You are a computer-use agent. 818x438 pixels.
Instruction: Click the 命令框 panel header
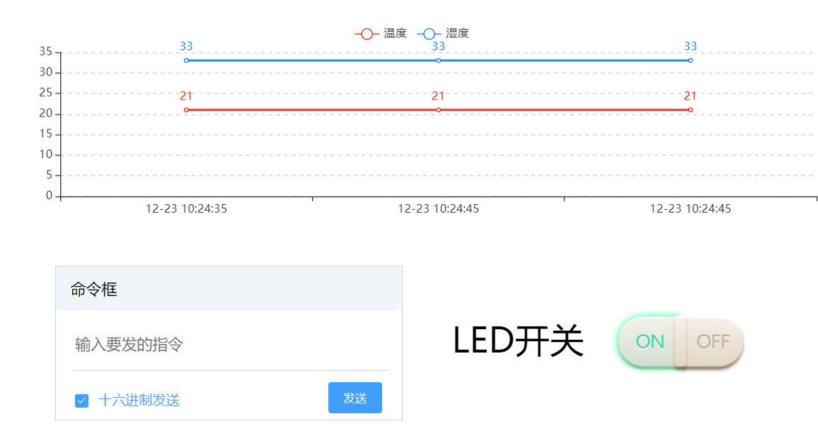(x=229, y=289)
